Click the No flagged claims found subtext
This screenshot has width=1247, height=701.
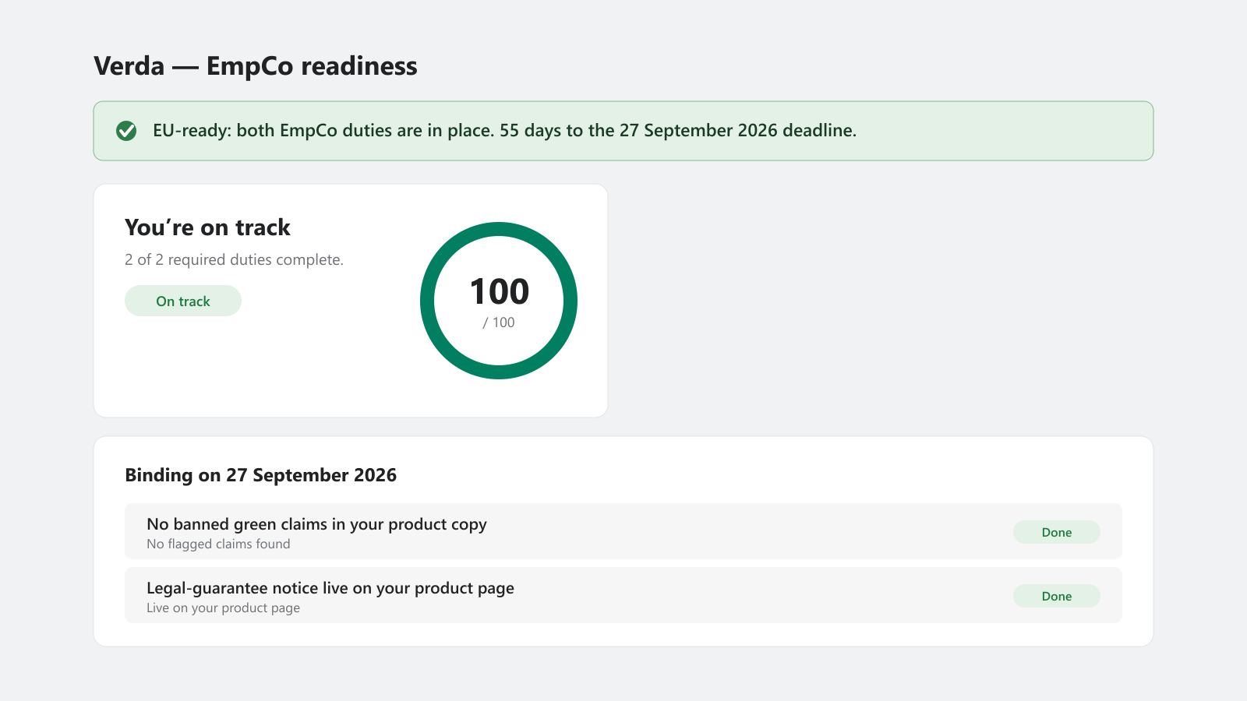(218, 544)
